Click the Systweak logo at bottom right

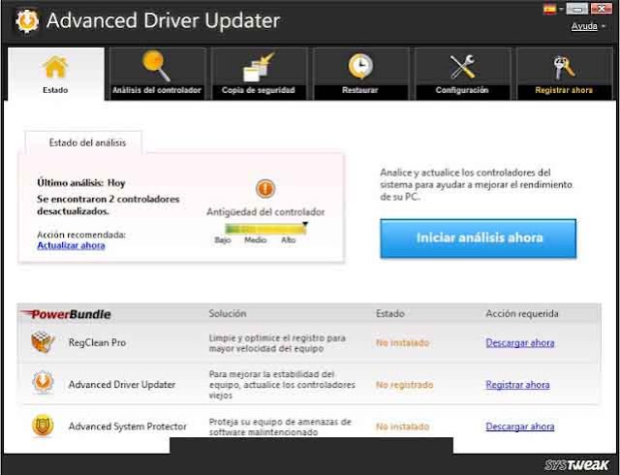tap(576, 464)
